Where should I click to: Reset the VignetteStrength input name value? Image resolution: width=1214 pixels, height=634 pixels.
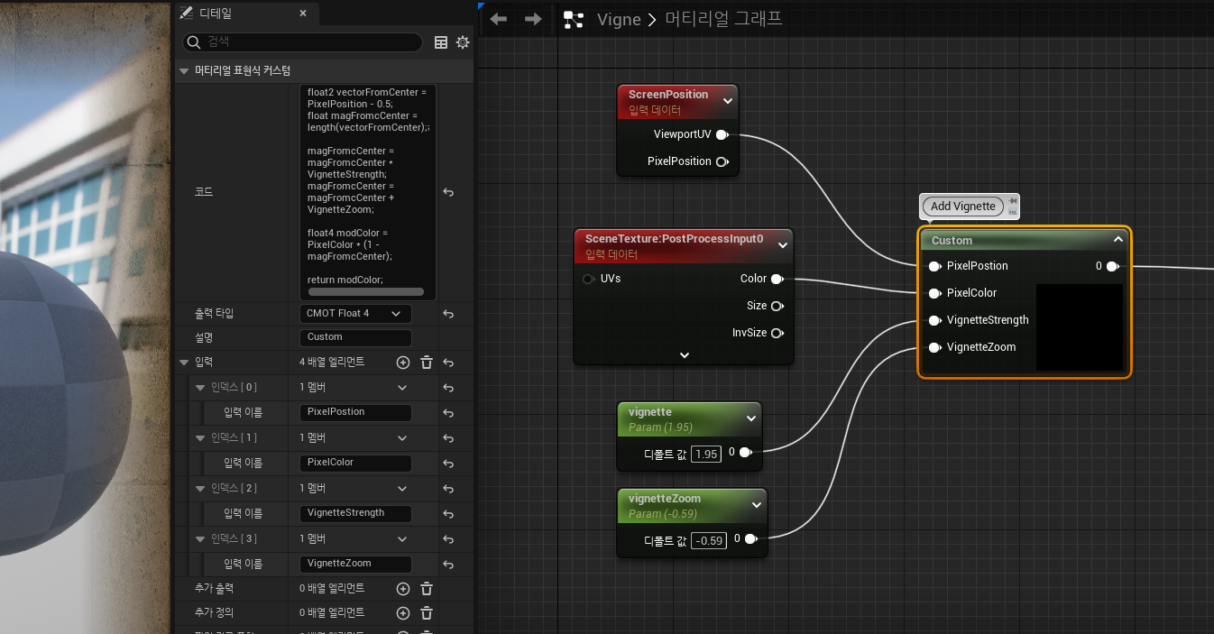click(x=448, y=514)
